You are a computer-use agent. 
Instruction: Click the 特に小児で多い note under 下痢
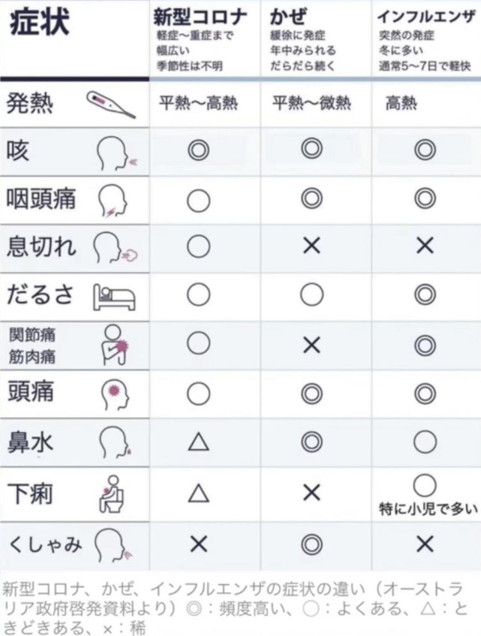click(428, 509)
